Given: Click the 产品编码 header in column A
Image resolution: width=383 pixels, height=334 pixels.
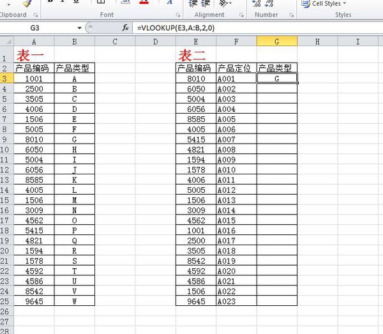Looking at the screenshot, I should (34, 68).
